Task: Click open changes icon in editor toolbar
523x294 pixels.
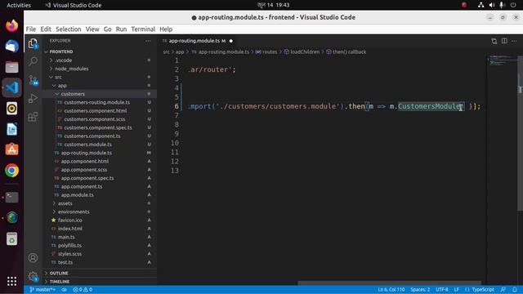Action: click(494, 41)
